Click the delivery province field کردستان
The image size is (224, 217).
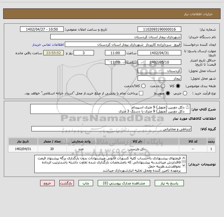pyautogui.click(x=159, y=70)
